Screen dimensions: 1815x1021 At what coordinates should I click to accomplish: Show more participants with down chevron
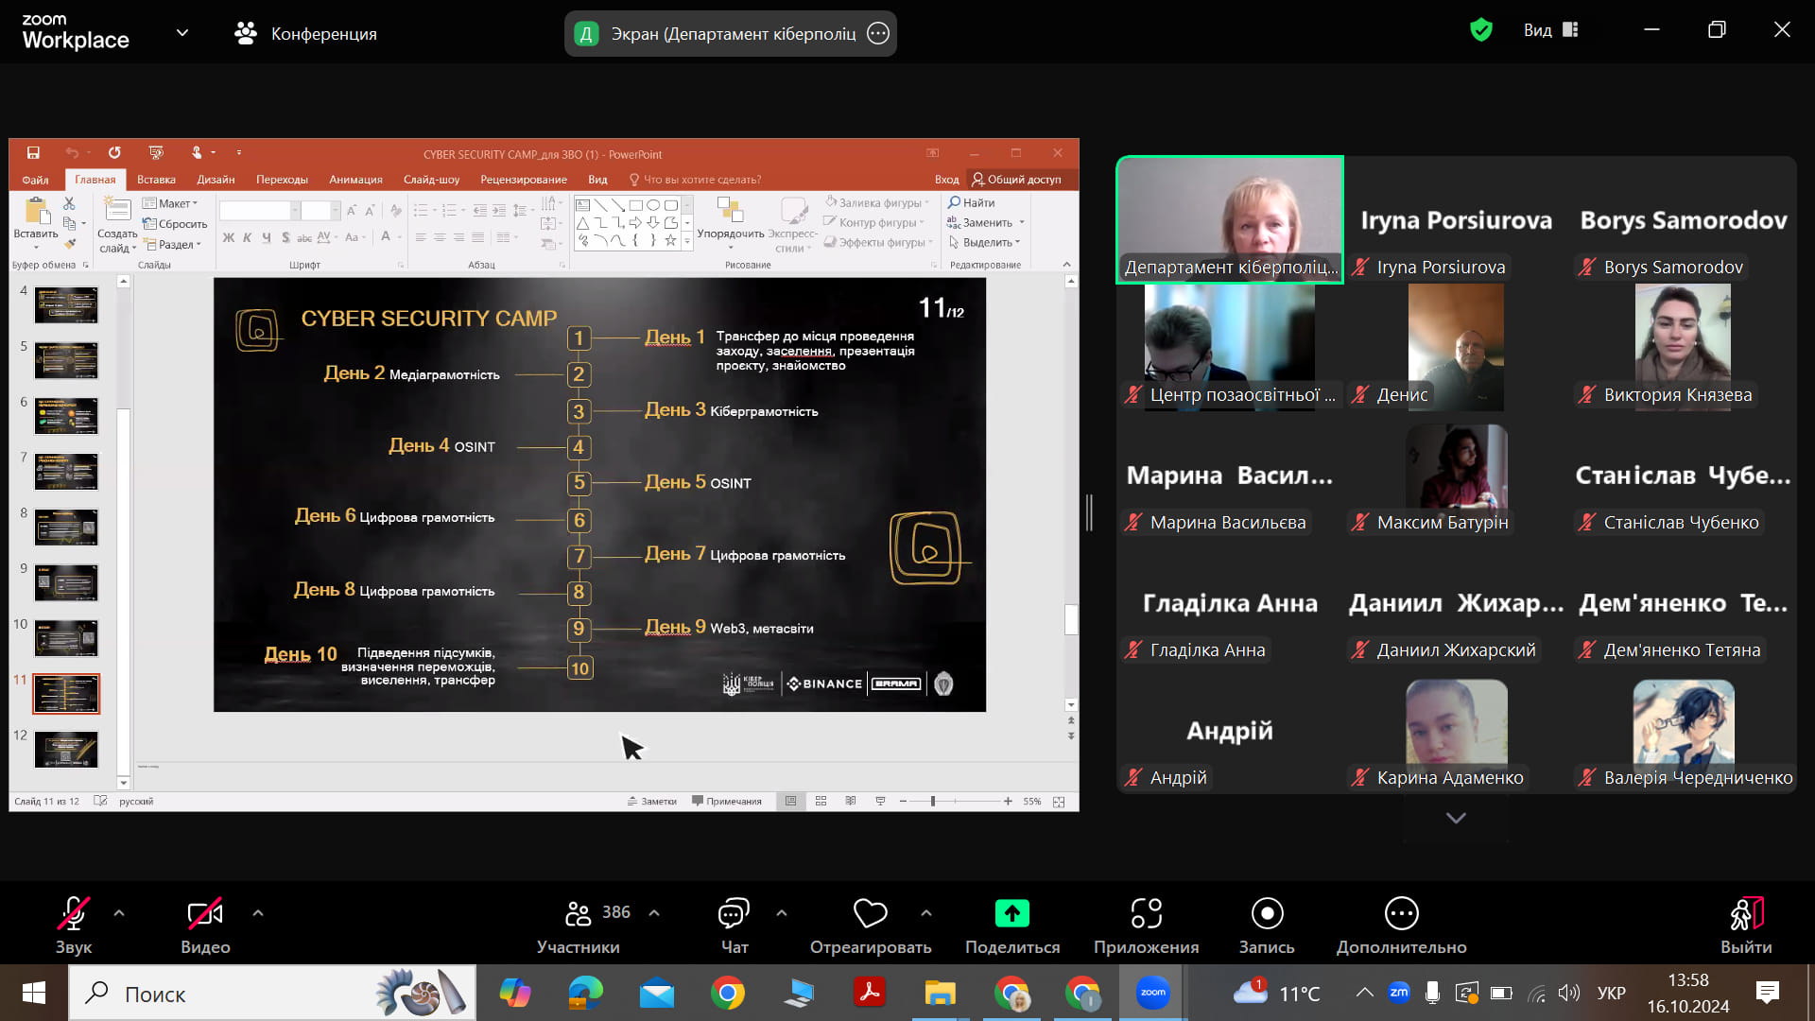pos(1456,818)
